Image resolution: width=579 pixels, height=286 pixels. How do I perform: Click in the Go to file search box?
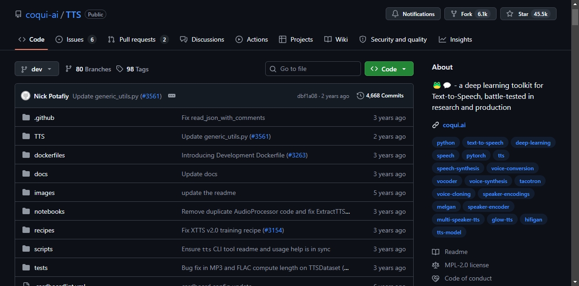pyautogui.click(x=313, y=69)
